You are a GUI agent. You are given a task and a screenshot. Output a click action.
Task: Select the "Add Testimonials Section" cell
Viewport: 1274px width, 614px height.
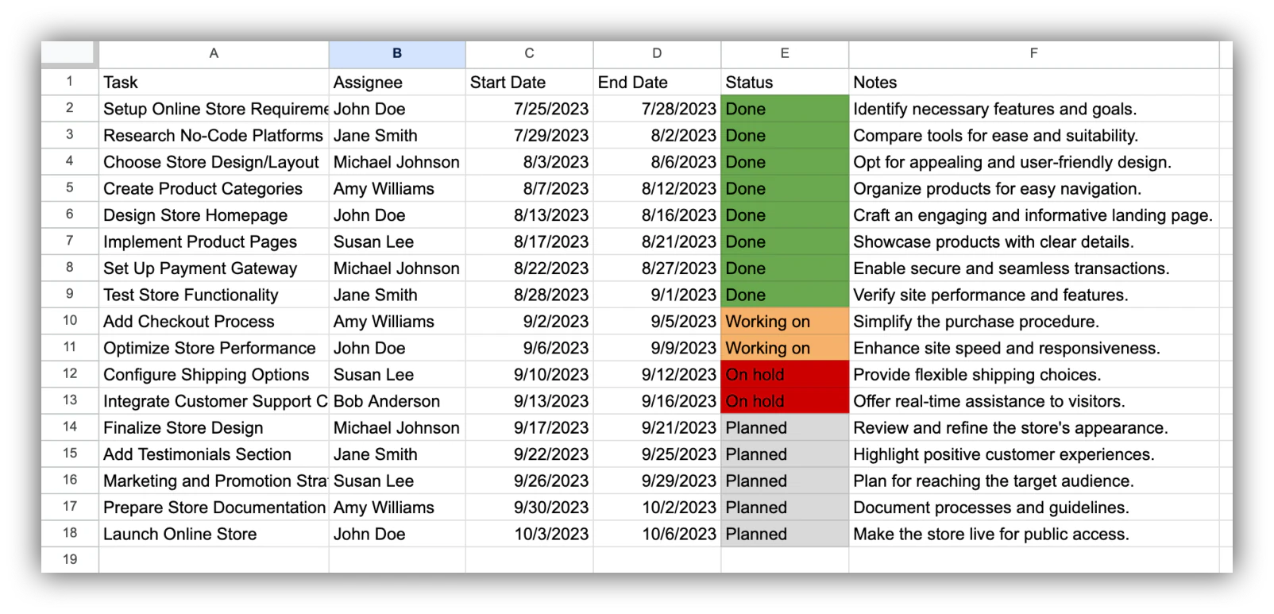pos(214,454)
